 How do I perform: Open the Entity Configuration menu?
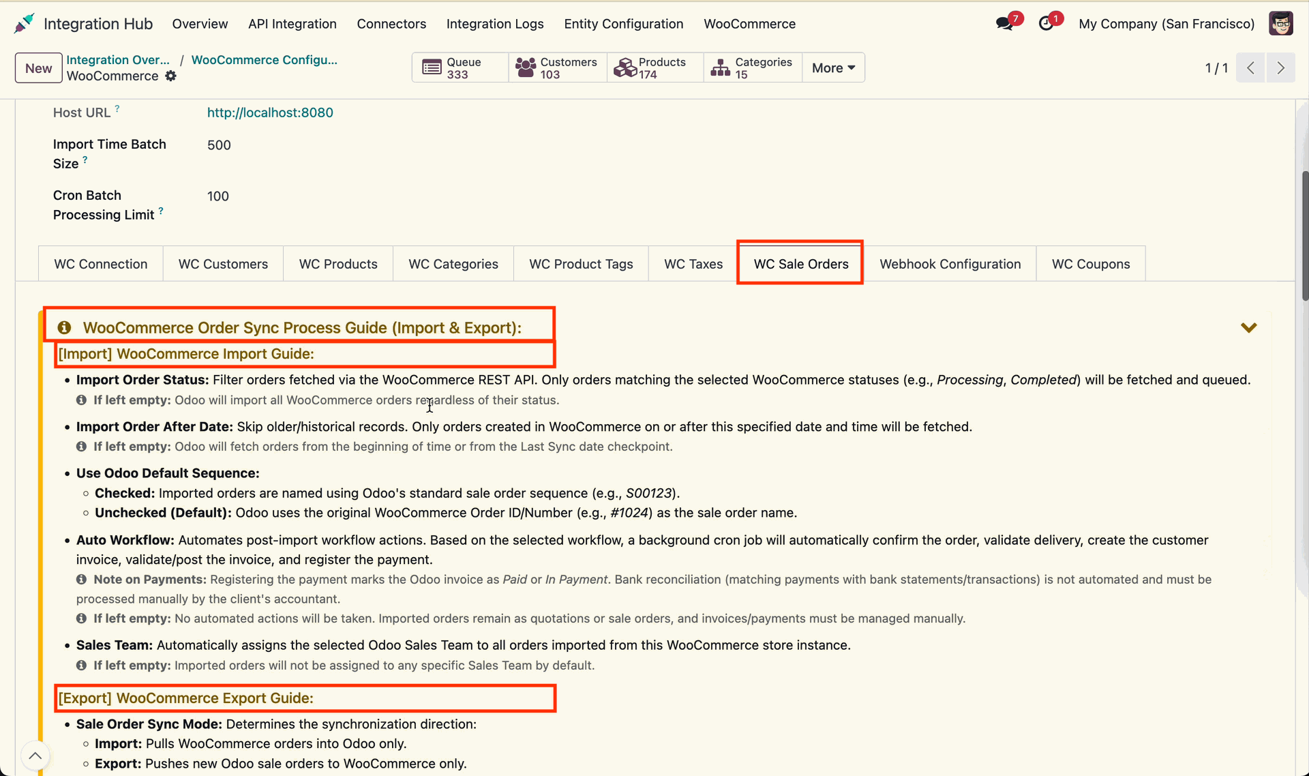tap(624, 24)
